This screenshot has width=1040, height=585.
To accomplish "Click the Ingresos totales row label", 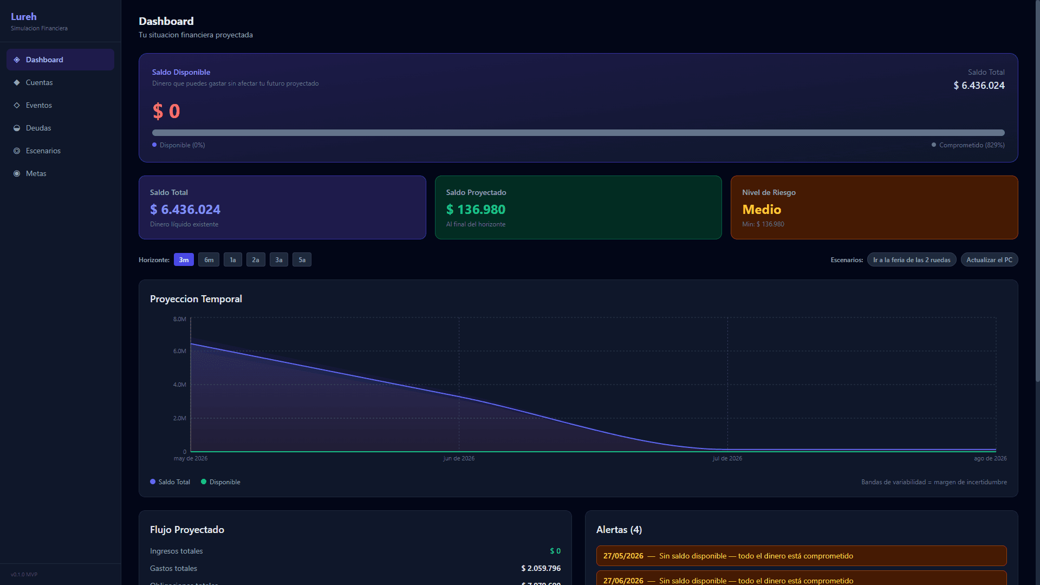I will tap(177, 551).
